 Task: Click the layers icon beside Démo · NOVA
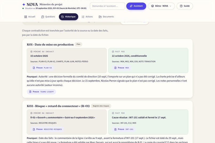point(153,6)
